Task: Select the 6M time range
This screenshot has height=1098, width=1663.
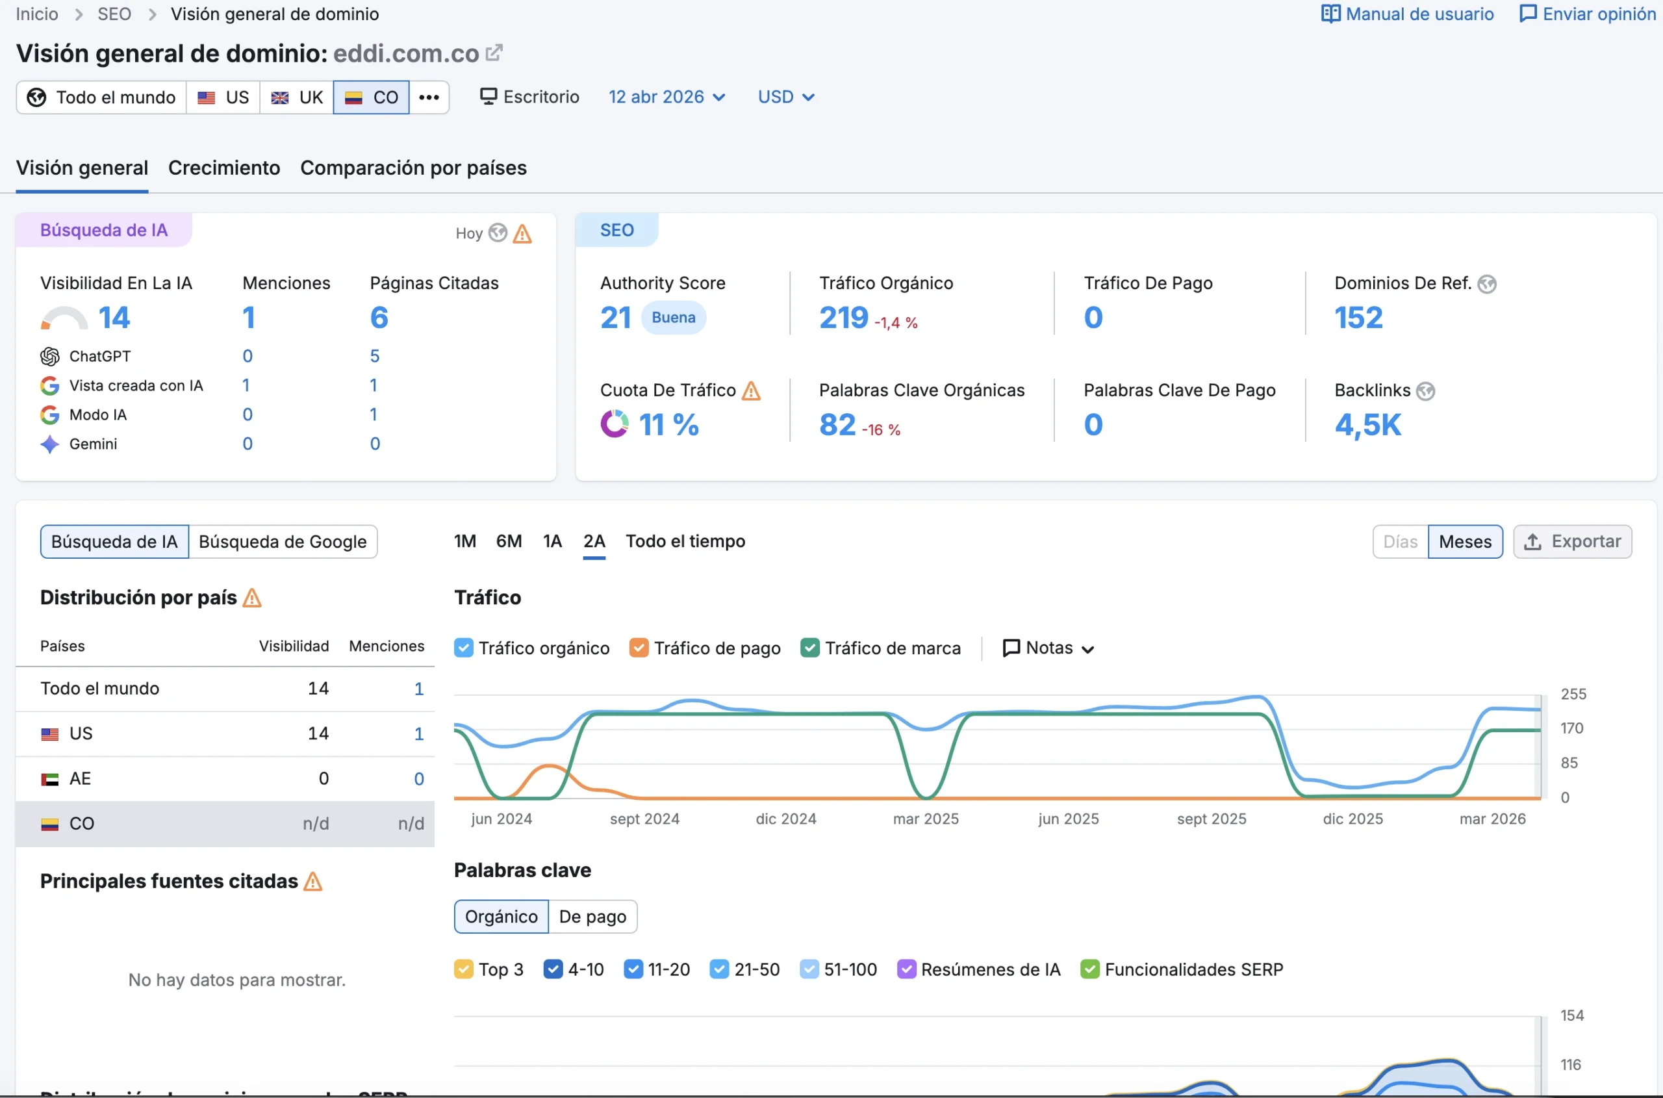Action: [x=509, y=541]
